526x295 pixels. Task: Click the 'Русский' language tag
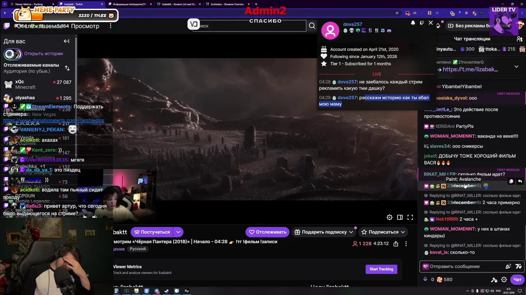pyautogui.click(x=138, y=249)
